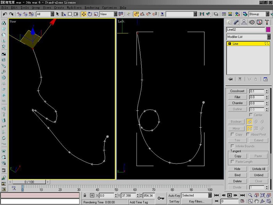Switch to Create panel tab
Image resolution: width=273 pixels, height=205 pixels.
tap(229, 22)
